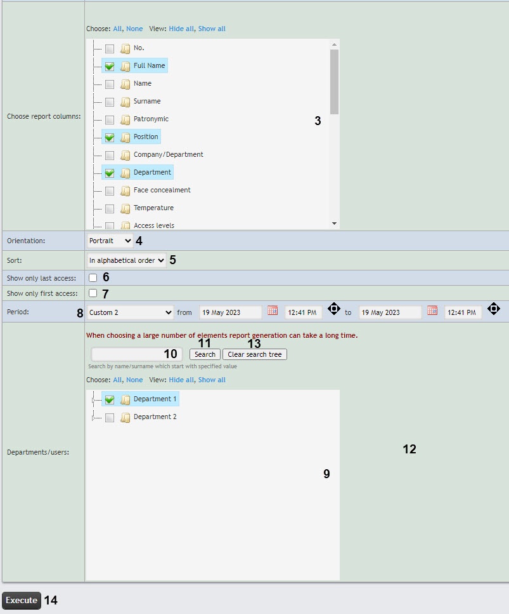Click the crosshair icon after the end time
This screenshot has height=614, width=509.
tap(494, 309)
